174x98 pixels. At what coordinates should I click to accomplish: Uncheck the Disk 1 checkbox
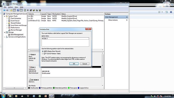coord(43,39)
